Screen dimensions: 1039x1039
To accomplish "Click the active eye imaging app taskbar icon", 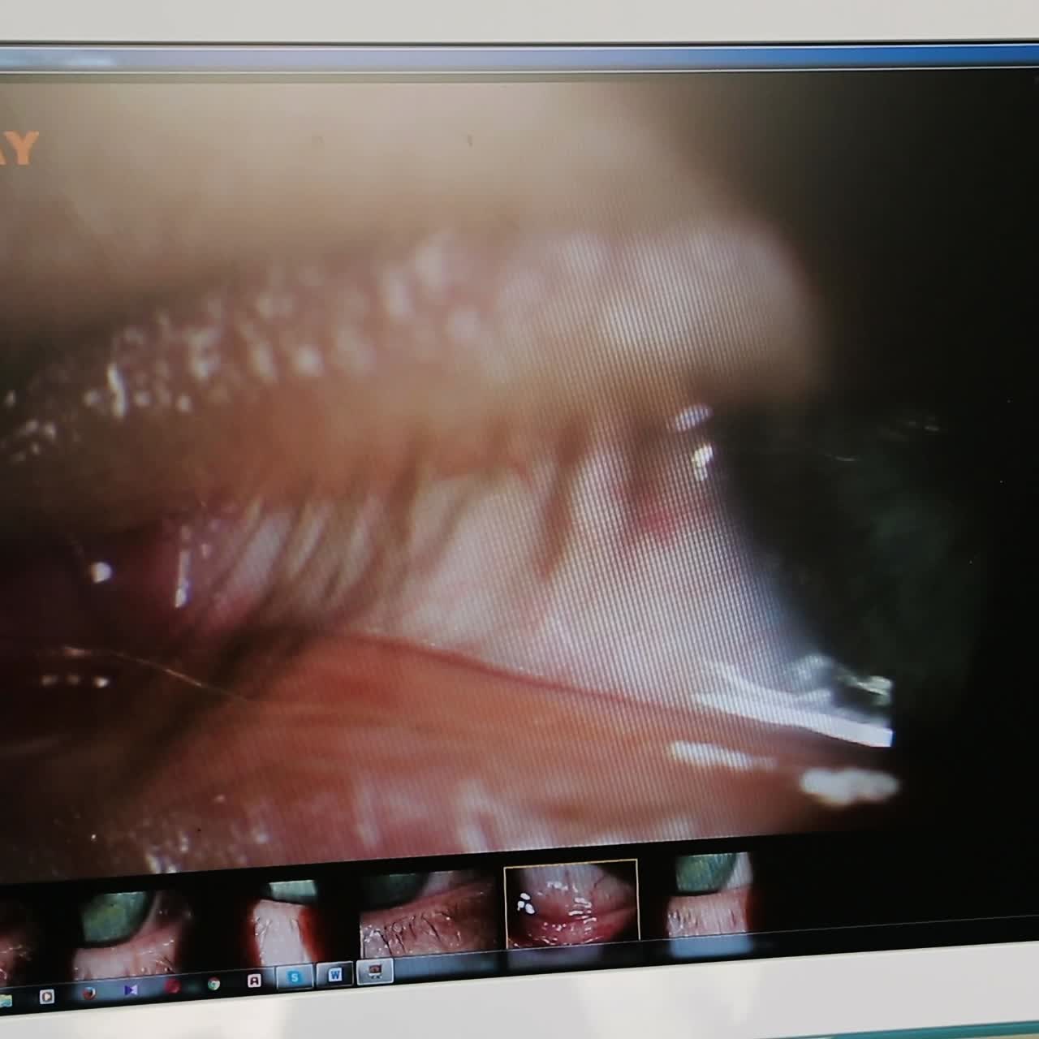I will tap(375, 970).
